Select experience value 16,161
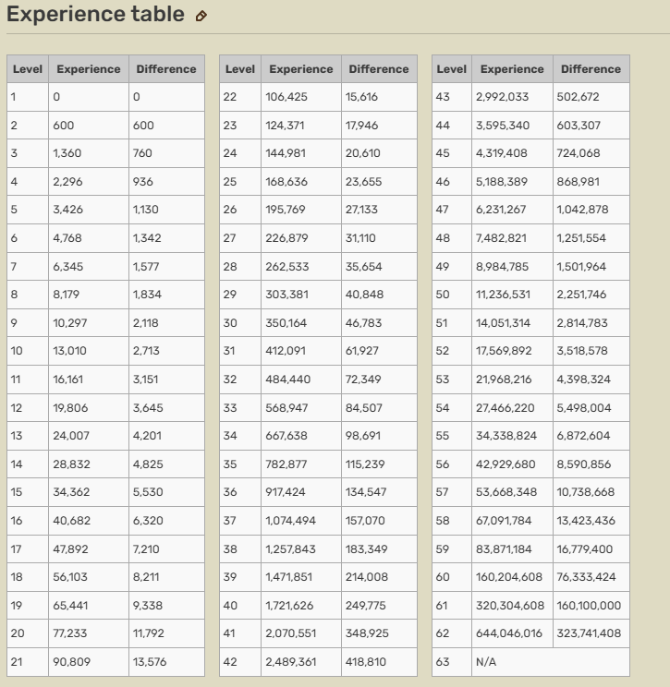Viewport: 670px width, 687px height. [67, 380]
